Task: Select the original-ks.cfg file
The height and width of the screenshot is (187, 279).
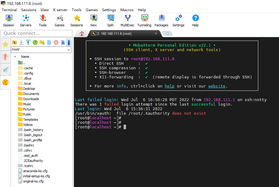Action: (x=31, y=181)
